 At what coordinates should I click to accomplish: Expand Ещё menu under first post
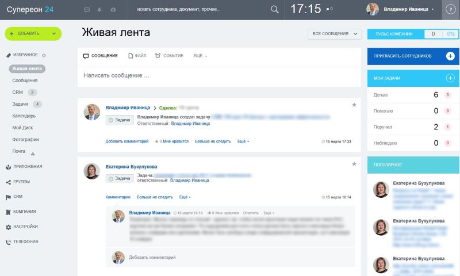point(243,141)
